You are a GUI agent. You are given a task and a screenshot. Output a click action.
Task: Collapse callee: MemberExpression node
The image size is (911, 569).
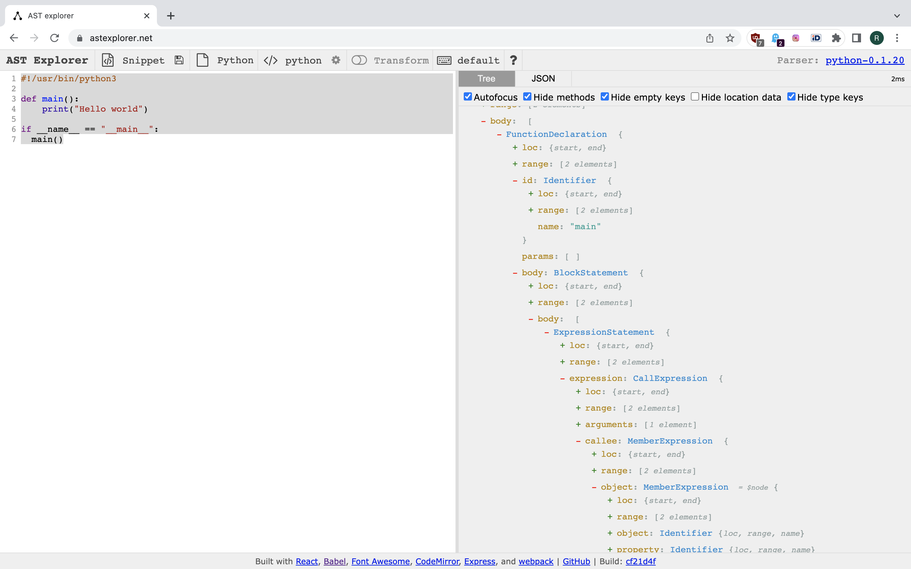(578, 441)
